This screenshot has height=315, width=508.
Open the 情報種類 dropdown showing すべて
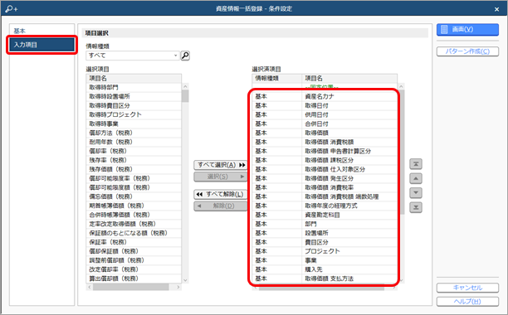(x=133, y=56)
